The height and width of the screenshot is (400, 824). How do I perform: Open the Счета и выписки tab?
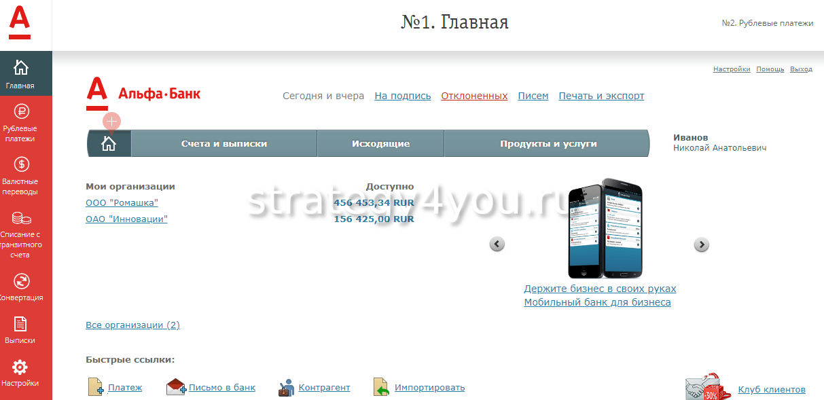pyautogui.click(x=223, y=144)
